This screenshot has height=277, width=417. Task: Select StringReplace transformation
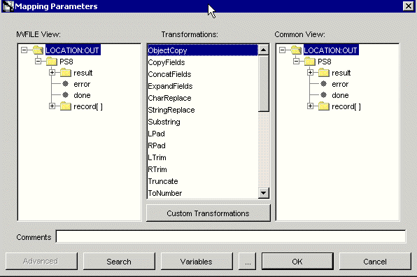coord(203,110)
